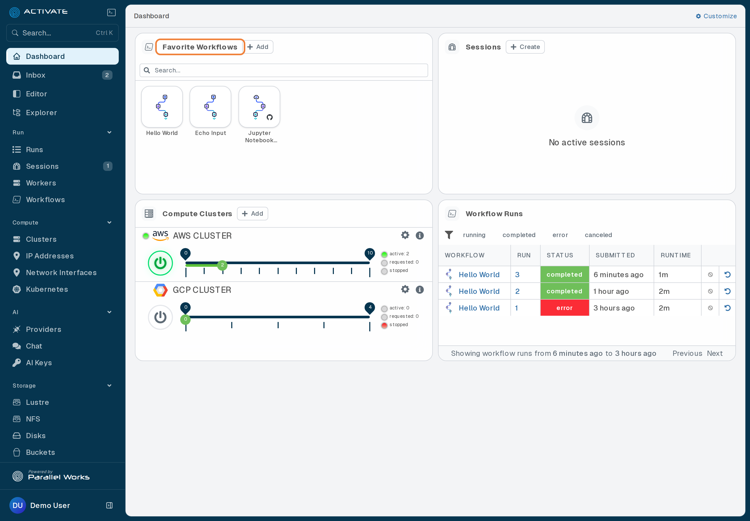Click the Favorite Workflows search field

284,70
